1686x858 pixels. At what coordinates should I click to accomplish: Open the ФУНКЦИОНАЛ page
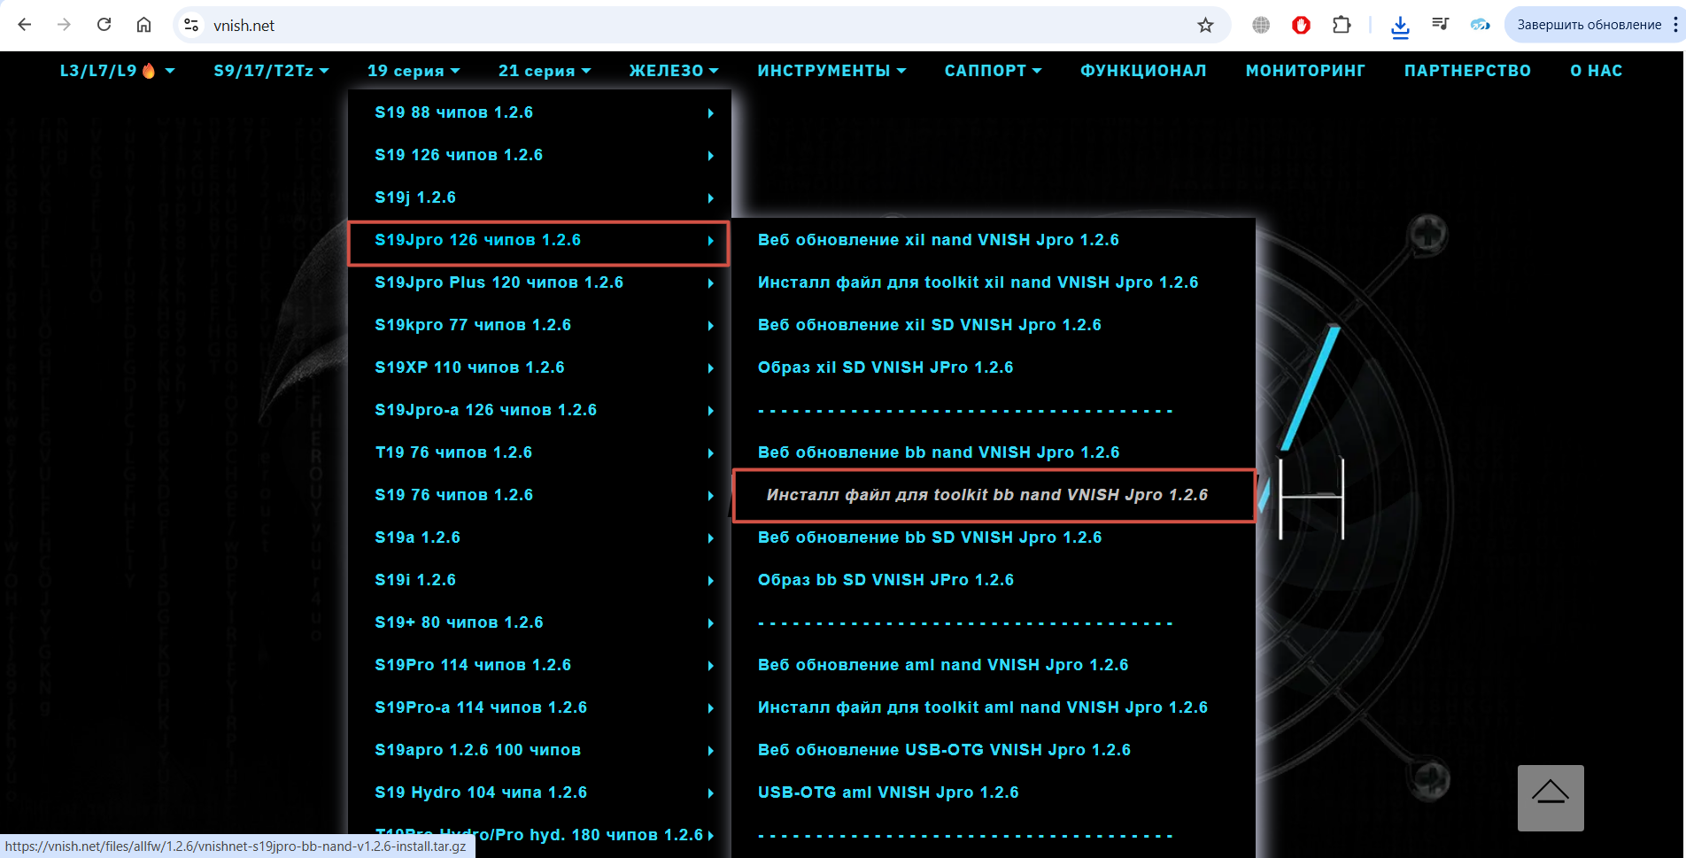pos(1143,71)
